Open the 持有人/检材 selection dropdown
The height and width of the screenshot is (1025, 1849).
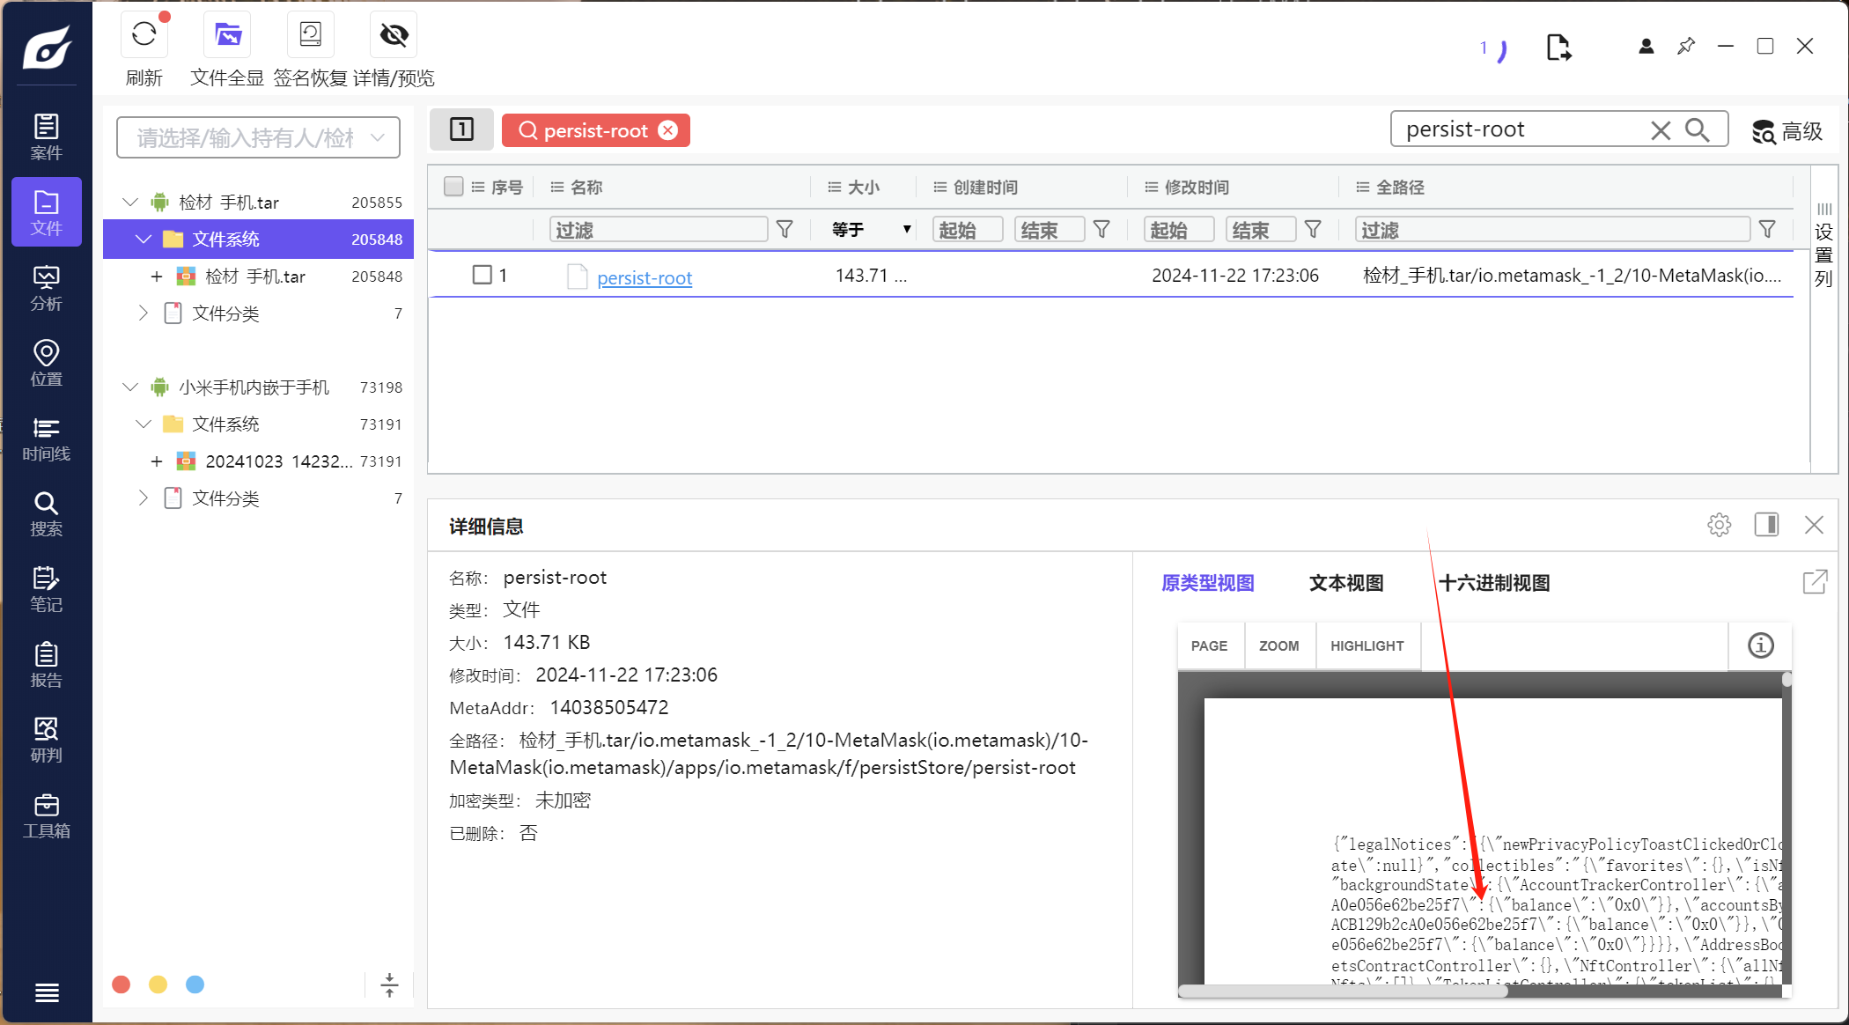coord(258,137)
